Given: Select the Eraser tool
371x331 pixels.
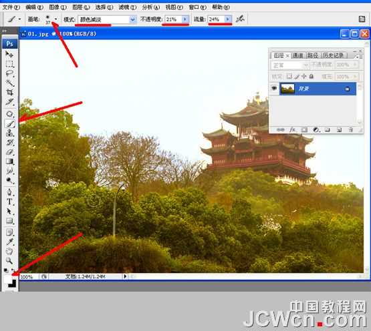Looking at the screenshot, I should coord(9,152).
